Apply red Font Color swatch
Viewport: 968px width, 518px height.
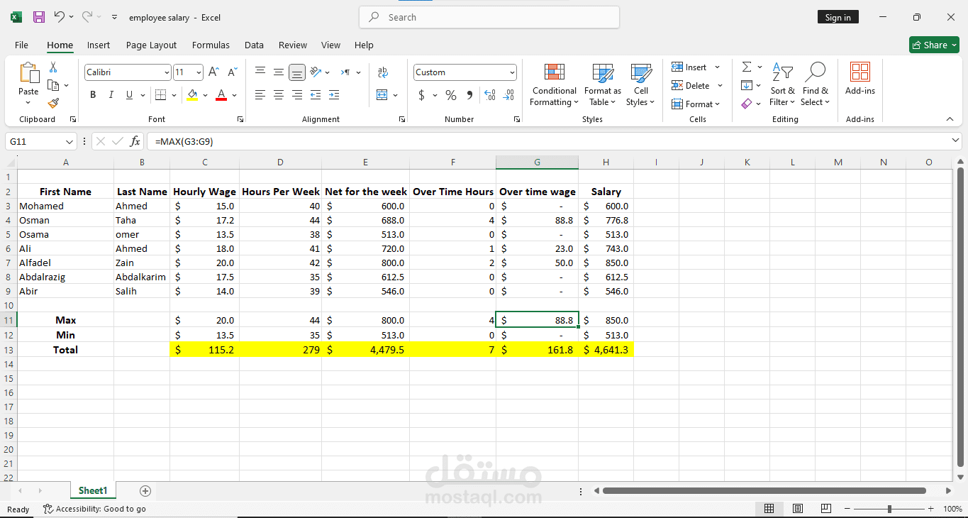pyautogui.click(x=221, y=95)
